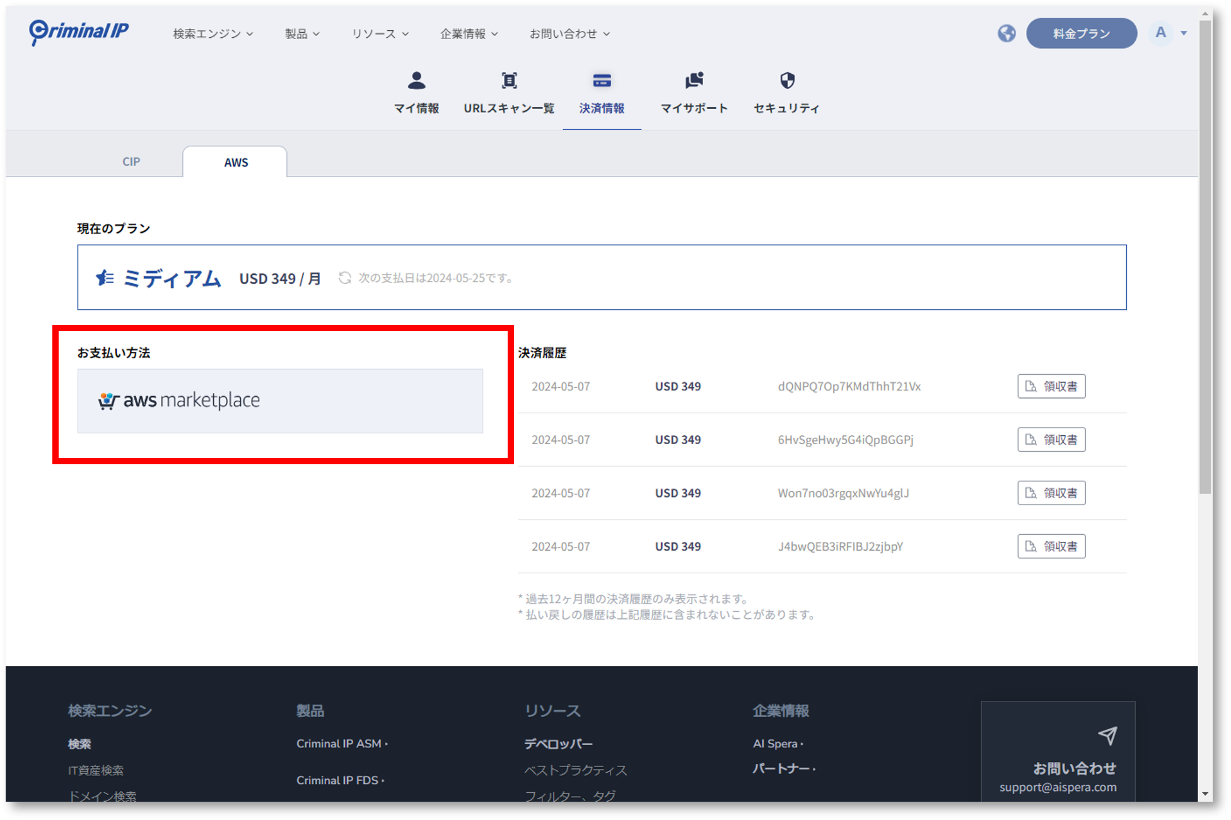Viewport: 1231px width, 820px height.
Task: Select 決済情報 card icon
Action: pyautogui.click(x=602, y=81)
